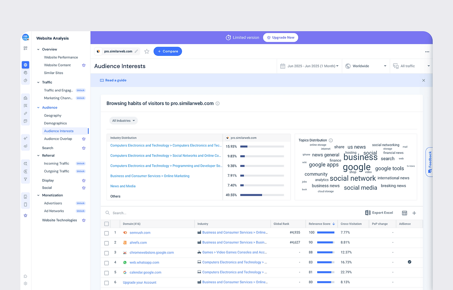
Task: Open the Read a guide link
Action: point(113,80)
